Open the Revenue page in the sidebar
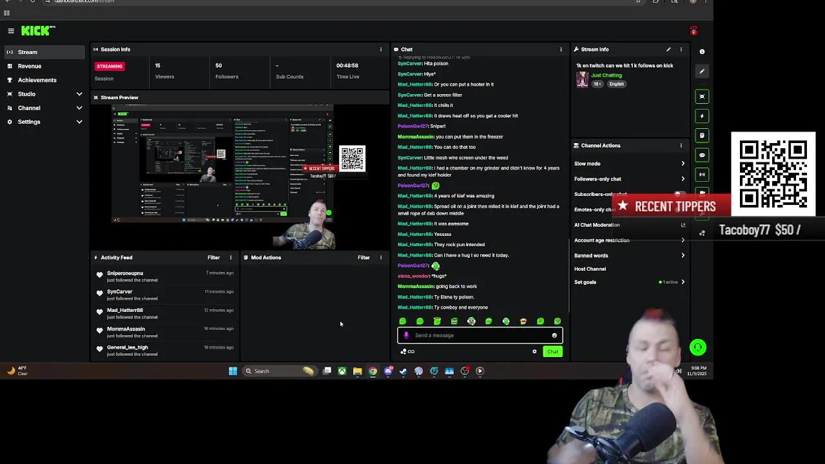 (x=30, y=66)
